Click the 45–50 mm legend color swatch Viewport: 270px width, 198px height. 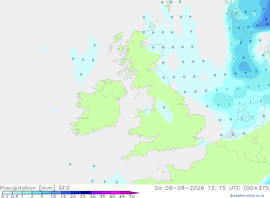click(125, 193)
